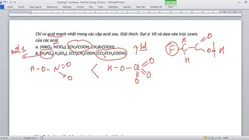Switch to Full Screen Reading view icon

pyautogui.click(x=209, y=138)
